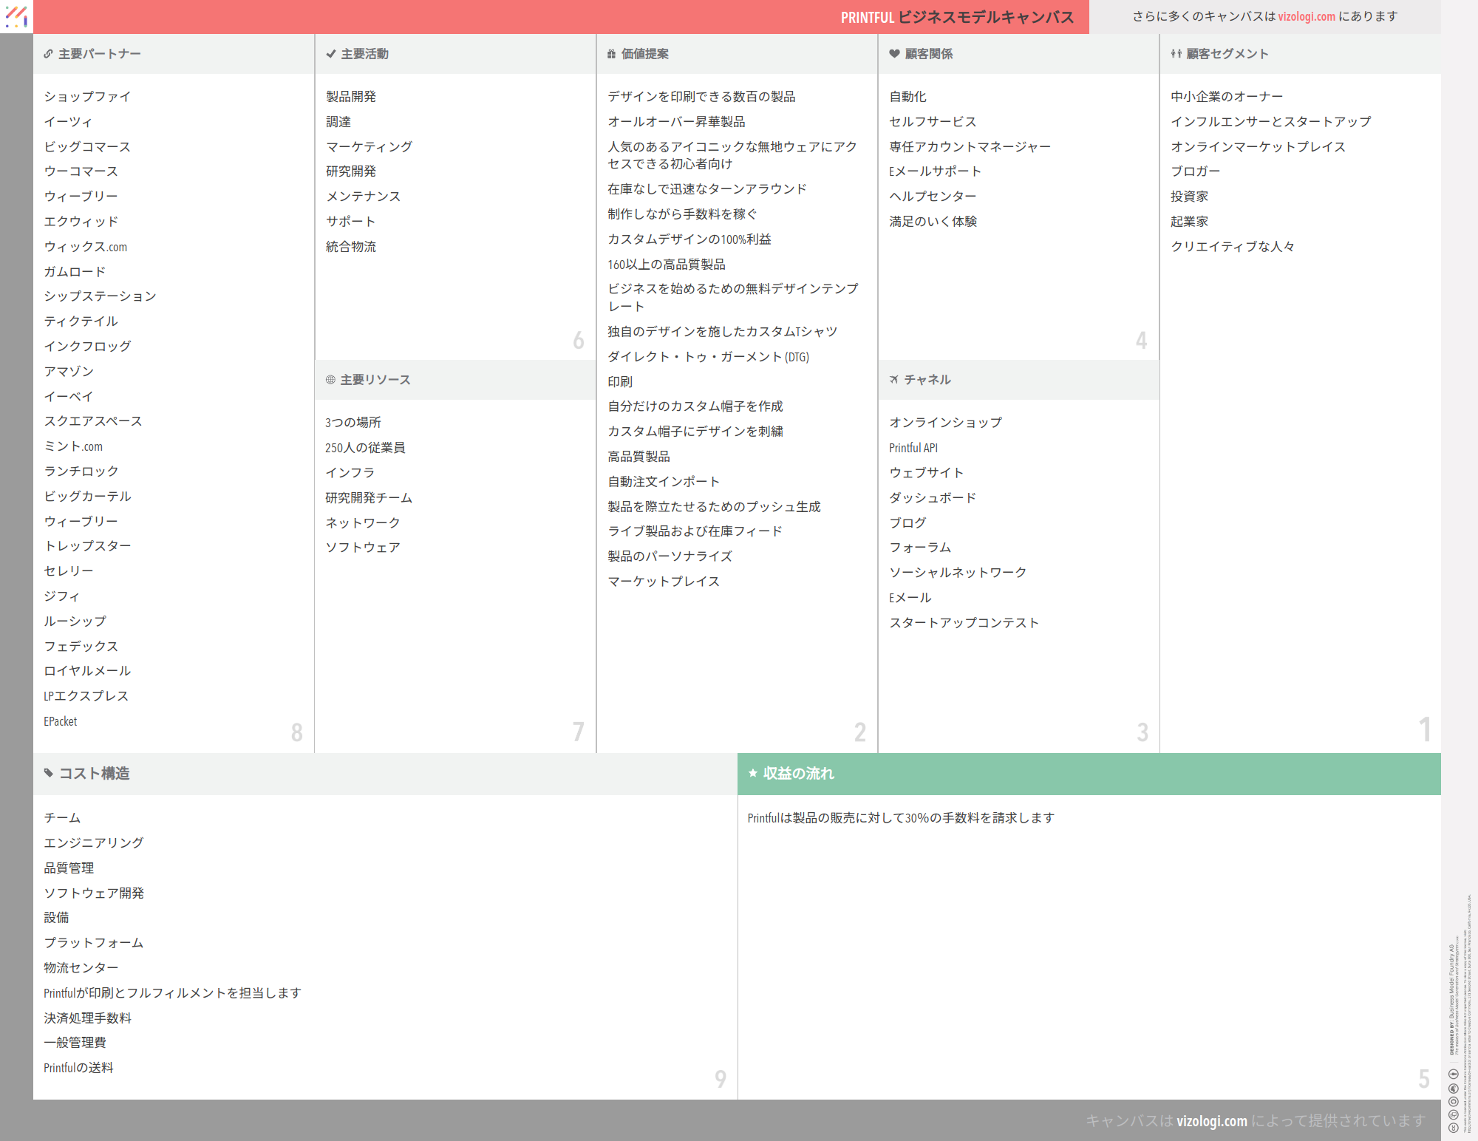This screenshot has width=1478, height=1141.
Task: Click the Creative Commons license icons bottom-right
Action: 1453,1101
